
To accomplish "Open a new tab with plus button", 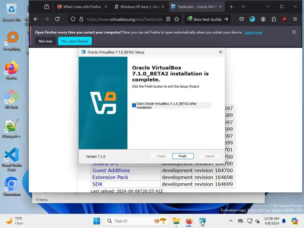I will point(231,7).
